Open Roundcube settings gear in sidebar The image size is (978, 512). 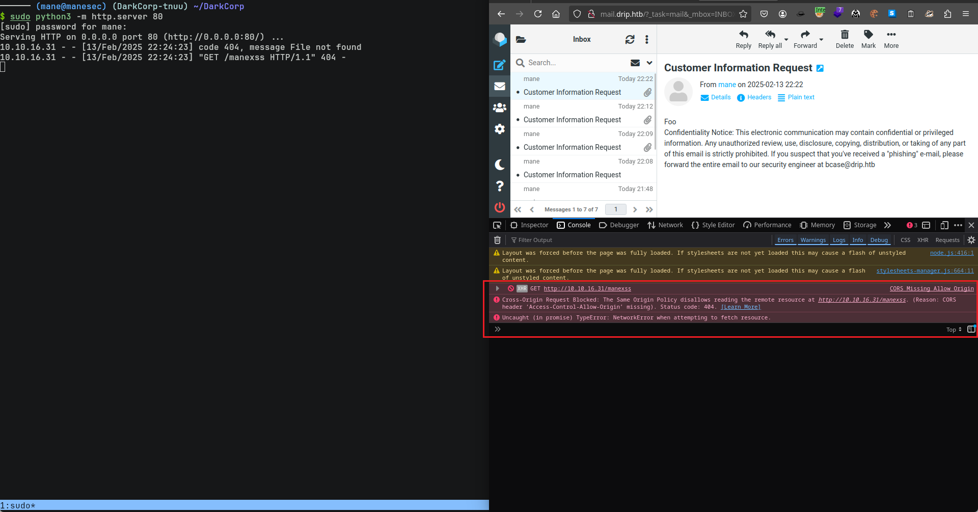click(x=500, y=129)
